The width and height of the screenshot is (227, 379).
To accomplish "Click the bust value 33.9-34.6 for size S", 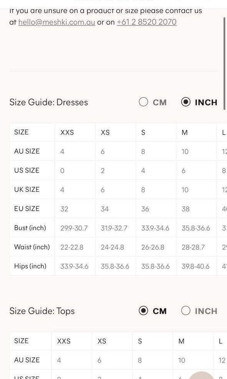I will coord(155,228).
